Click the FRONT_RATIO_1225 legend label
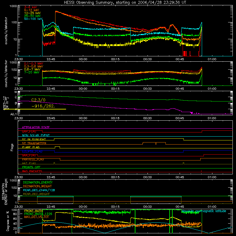Screen dimensions: 236x236 pyautogui.click(x=38, y=214)
